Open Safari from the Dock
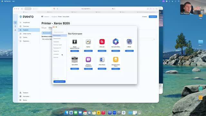Viewport: 206px width, 116px height. [71, 112]
